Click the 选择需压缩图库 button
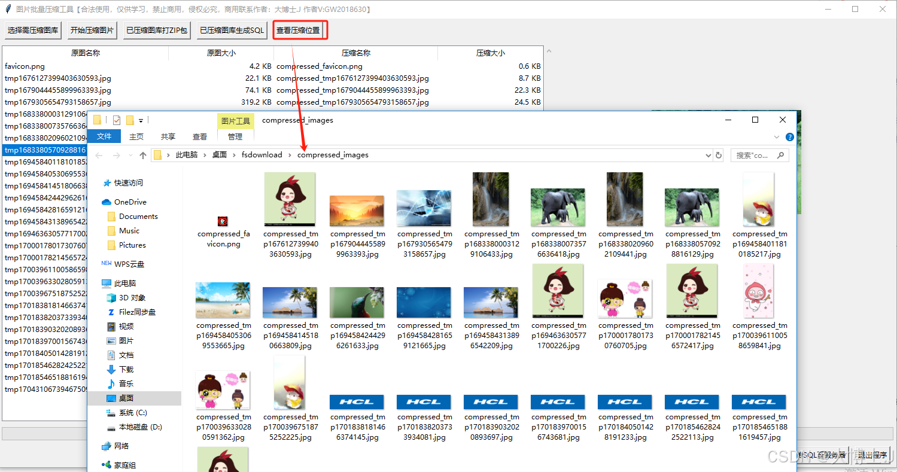 (33, 31)
